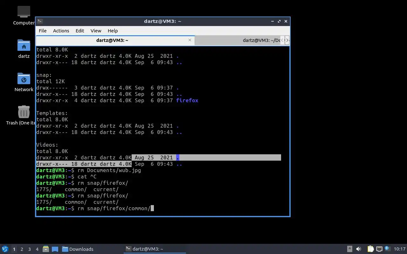Switch to the dartz@VM3: ~/Do... tab
This screenshot has height=254, width=407.
pyautogui.click(x=238, y=40)
